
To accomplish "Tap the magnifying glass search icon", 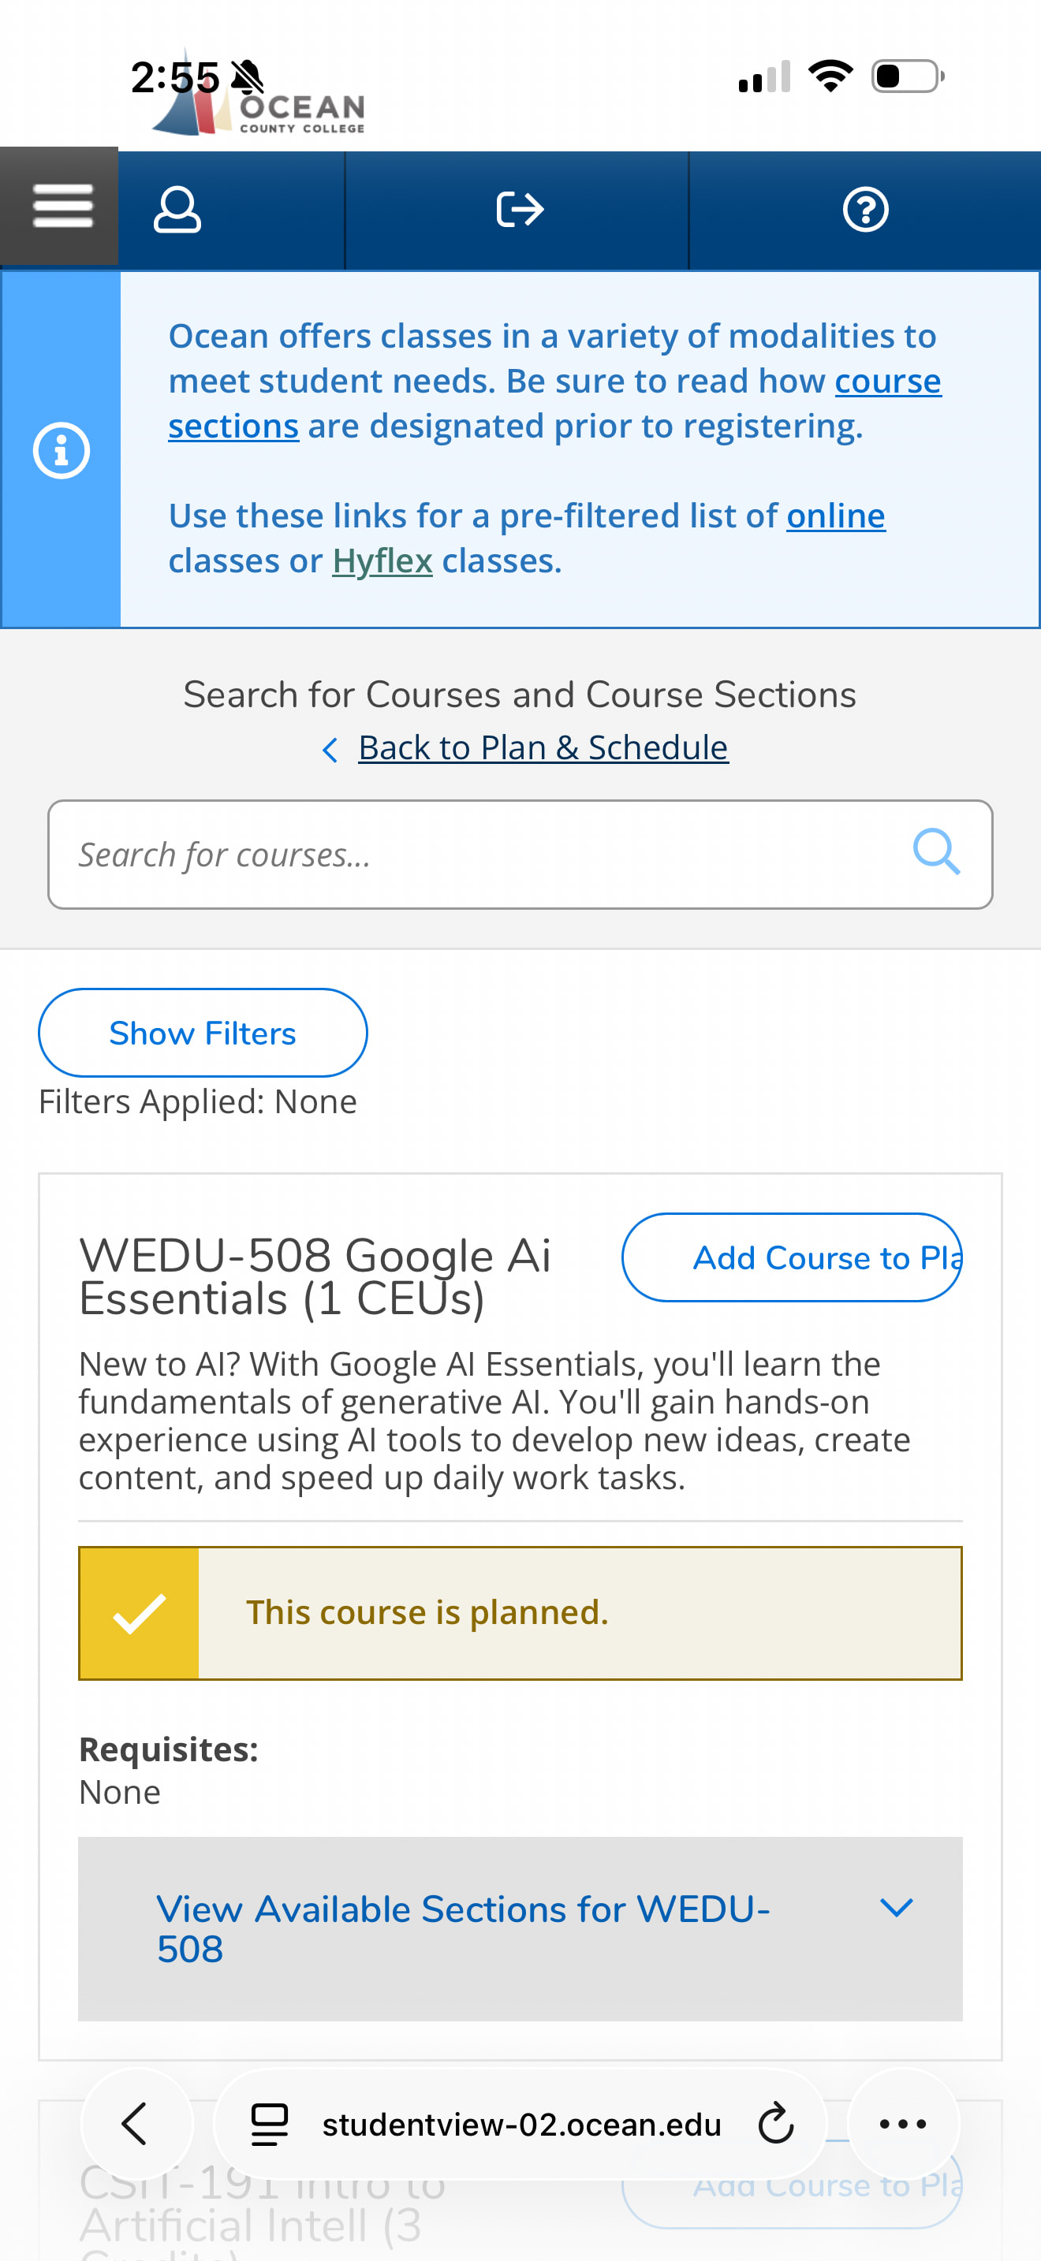I will pos(935,852).
